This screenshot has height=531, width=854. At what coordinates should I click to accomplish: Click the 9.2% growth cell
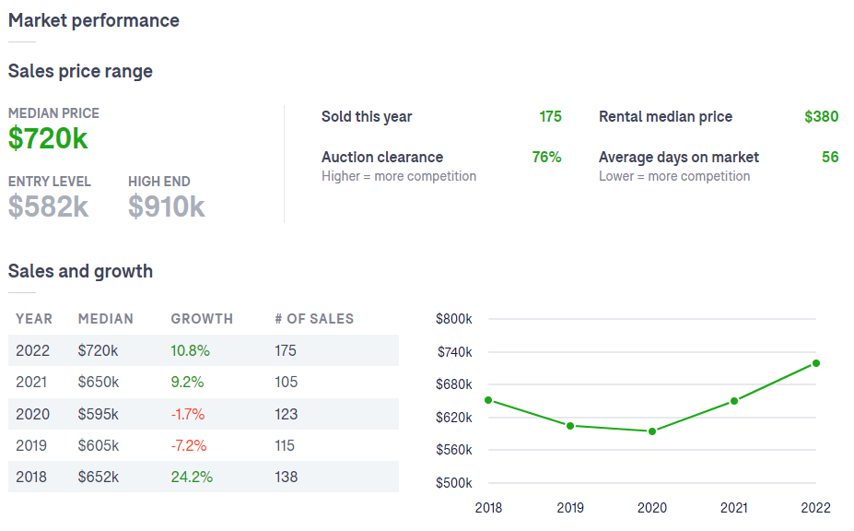tap(187, 383)
